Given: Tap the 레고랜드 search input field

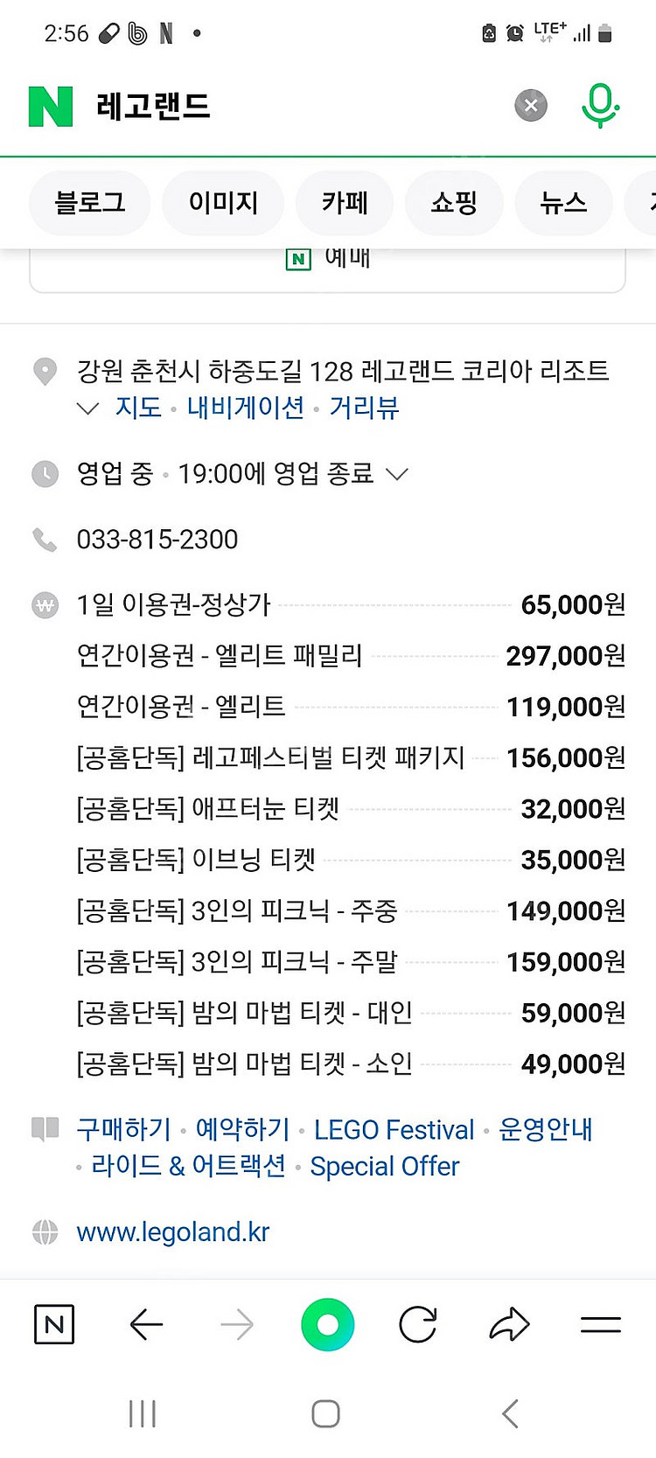Looking at the screenshot, I should 289,107.
